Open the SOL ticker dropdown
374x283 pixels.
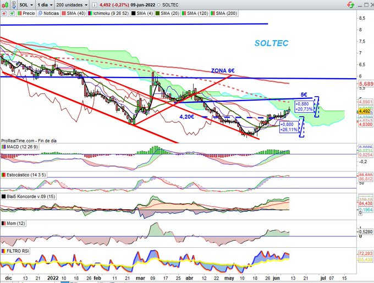26,5
